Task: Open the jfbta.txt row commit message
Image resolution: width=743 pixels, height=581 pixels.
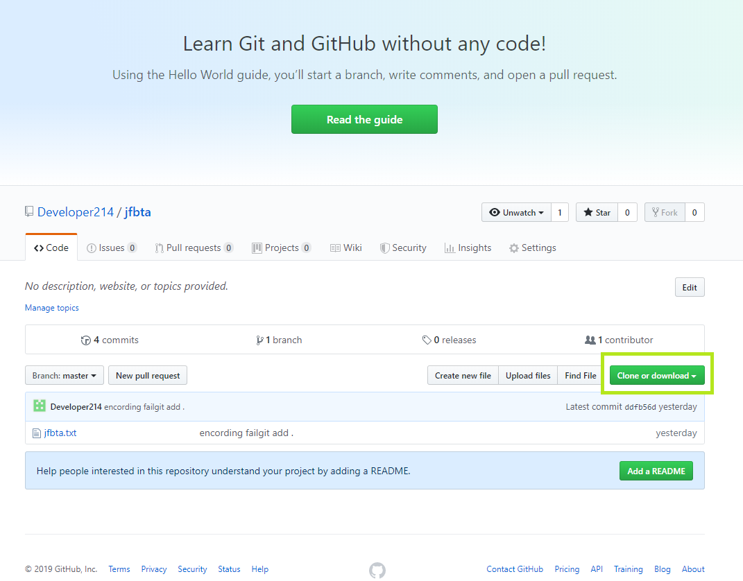Action: click(246, 433)
